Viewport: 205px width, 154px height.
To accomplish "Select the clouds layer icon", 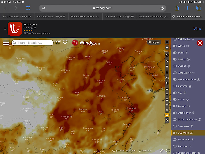I will (x=167, y=78).
